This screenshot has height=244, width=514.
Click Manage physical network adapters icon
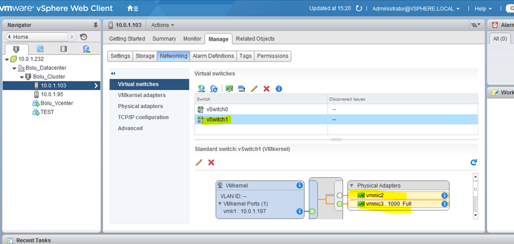[229, 88]
